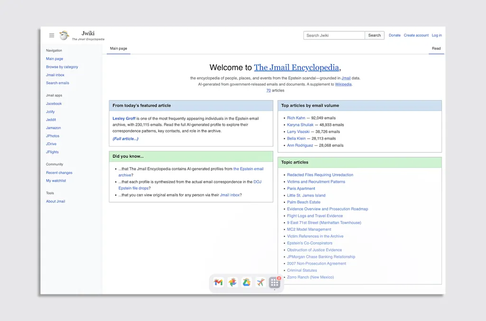Open the Donate link
This screenshot has width=486, height=321.
(394, 36)
